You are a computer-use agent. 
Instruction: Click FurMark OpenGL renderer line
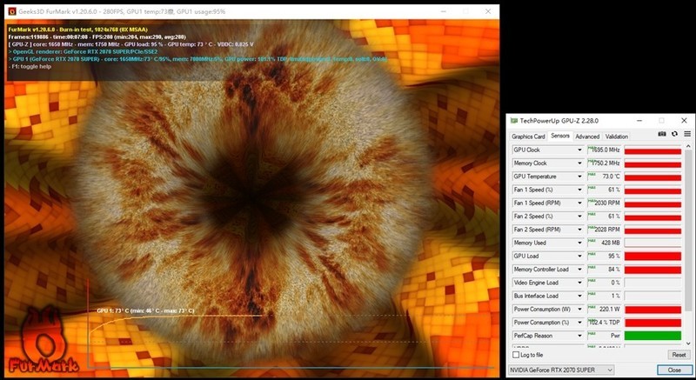point(83,52)
